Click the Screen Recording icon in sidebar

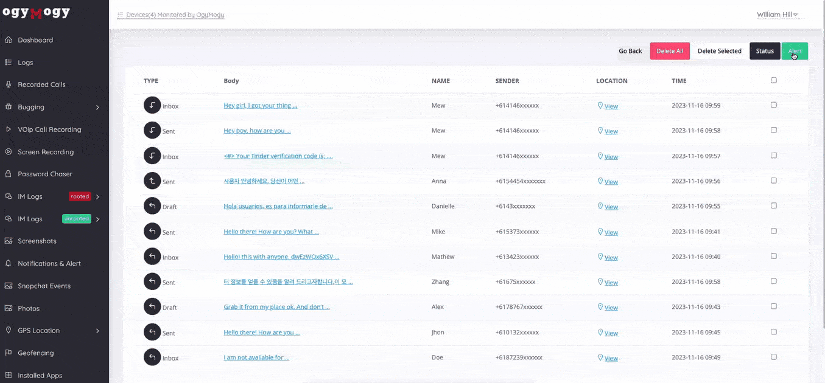click(x=9, y=152)
